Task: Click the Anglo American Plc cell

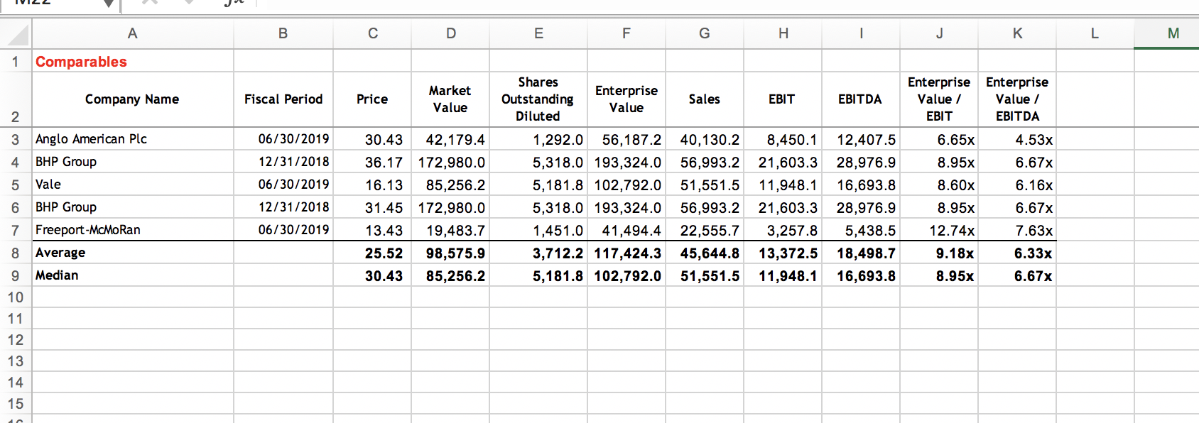Action: [x=133, y=139]
